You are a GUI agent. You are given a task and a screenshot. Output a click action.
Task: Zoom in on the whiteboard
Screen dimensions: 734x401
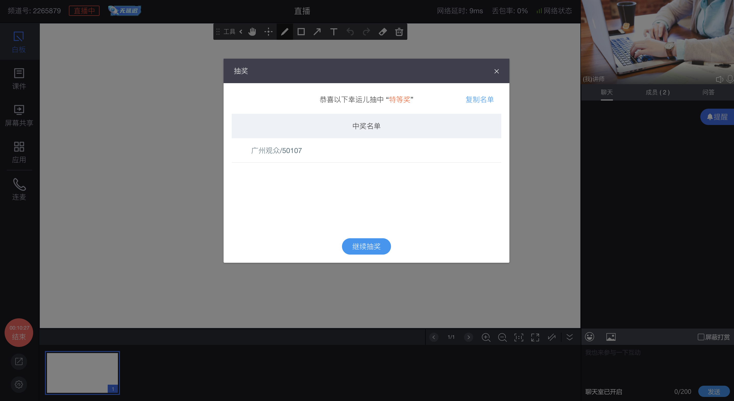point(486,337)
